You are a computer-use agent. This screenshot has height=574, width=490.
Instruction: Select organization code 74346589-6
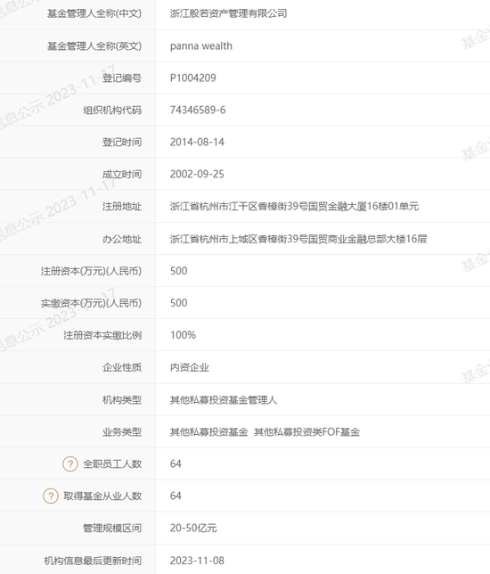tap(198, 111)
